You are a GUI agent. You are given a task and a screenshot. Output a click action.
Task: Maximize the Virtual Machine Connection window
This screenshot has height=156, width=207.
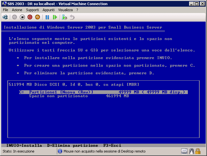196,4
